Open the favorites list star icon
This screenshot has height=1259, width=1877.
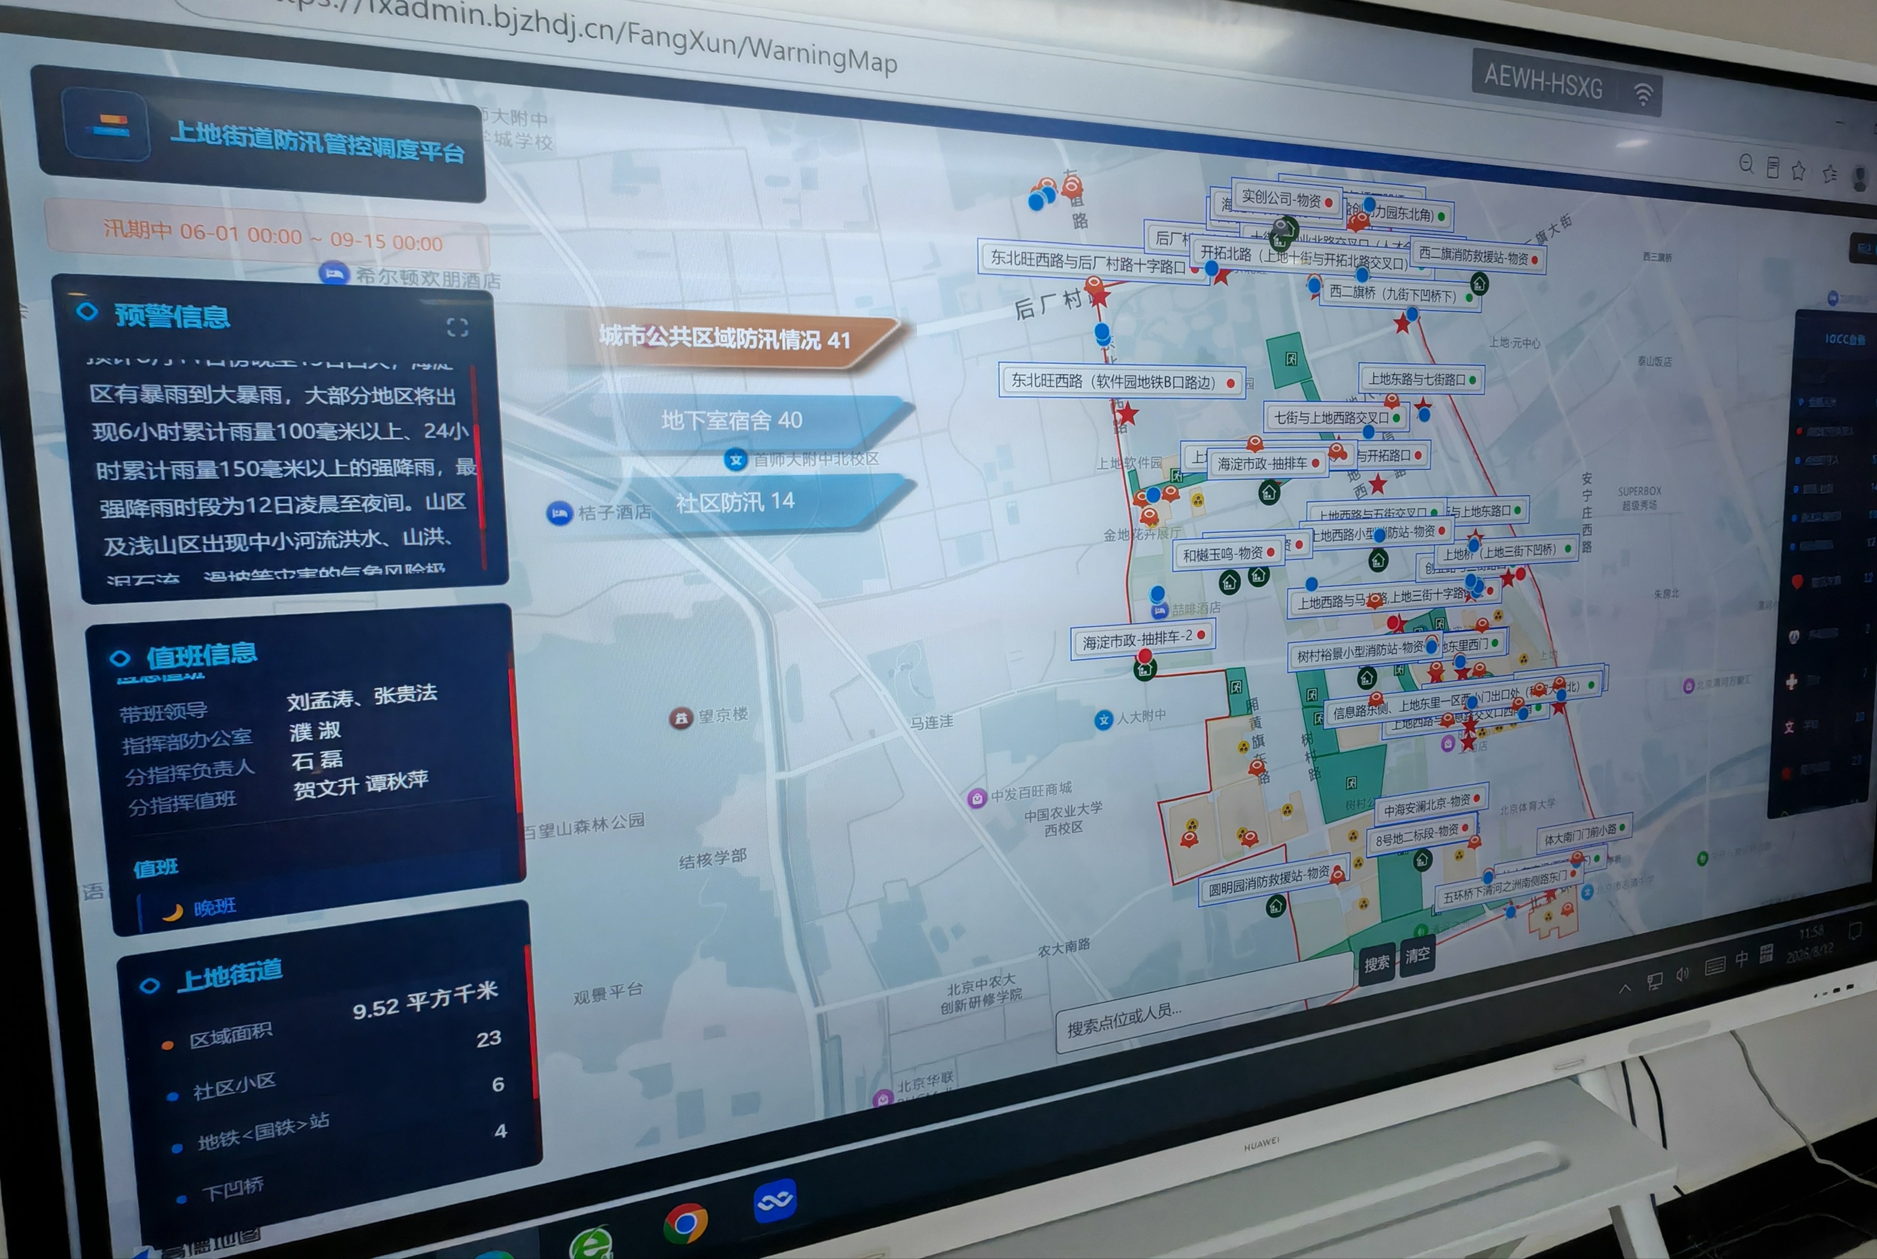(x=1830, y=174)
